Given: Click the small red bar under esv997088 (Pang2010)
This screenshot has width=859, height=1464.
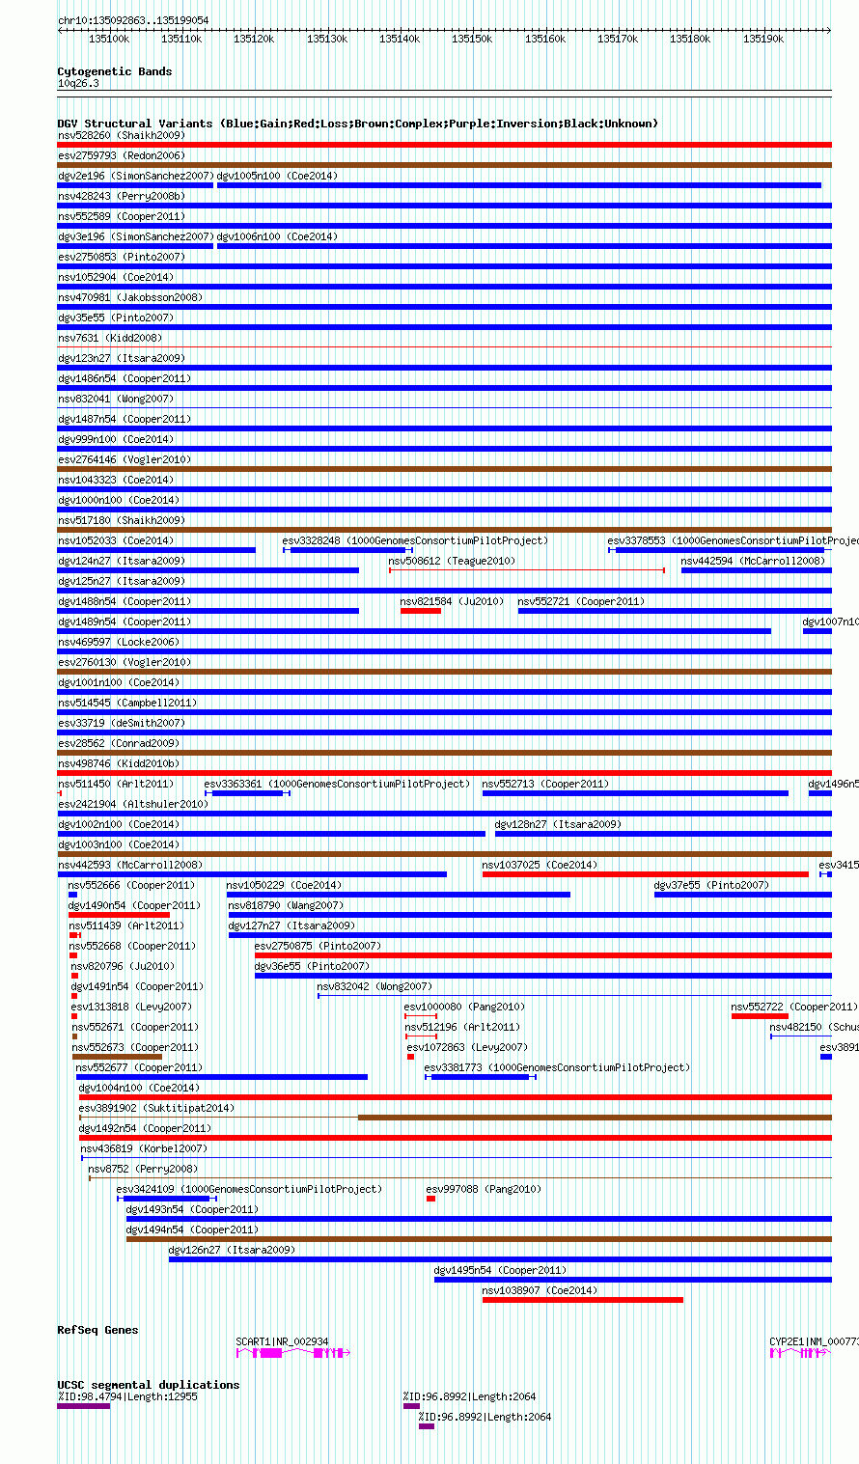Looking at the screenshot, I should click(x=430, y=1199).
